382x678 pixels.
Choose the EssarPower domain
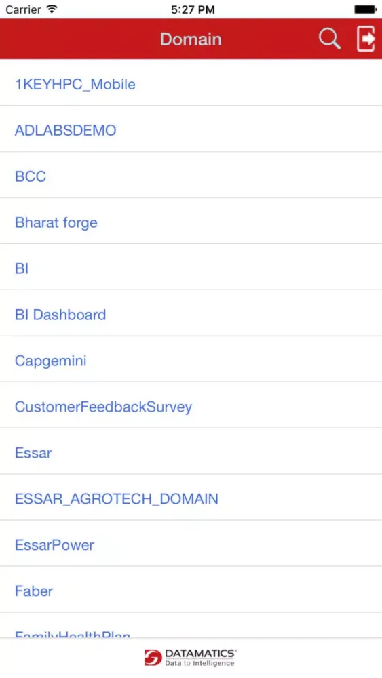click(x=191, y=544)
